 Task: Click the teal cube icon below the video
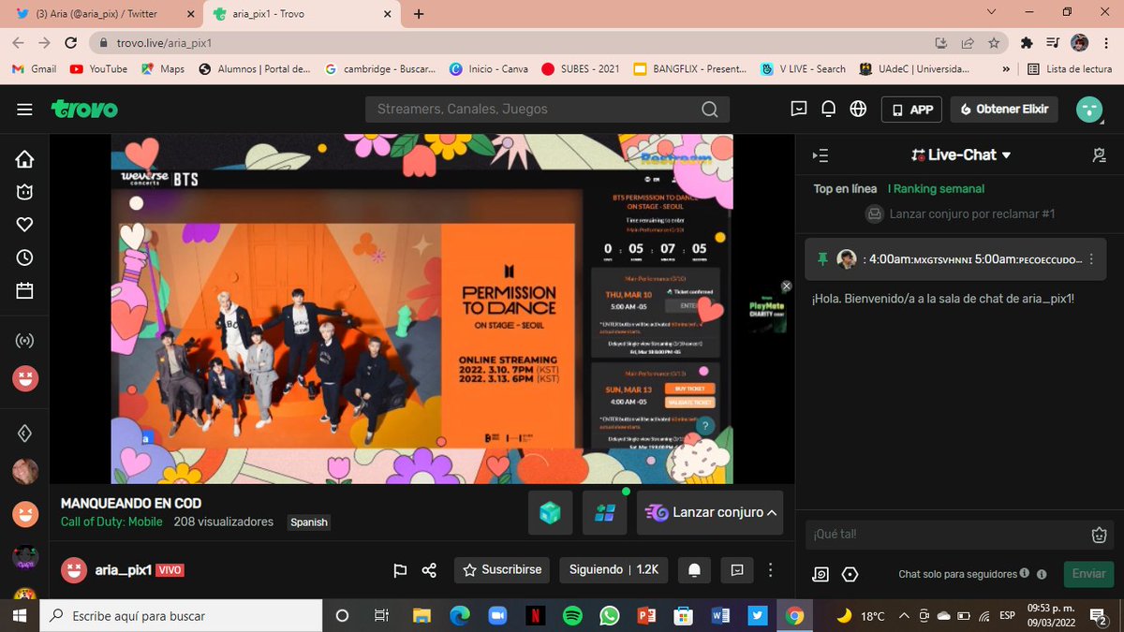click(550, 512)
